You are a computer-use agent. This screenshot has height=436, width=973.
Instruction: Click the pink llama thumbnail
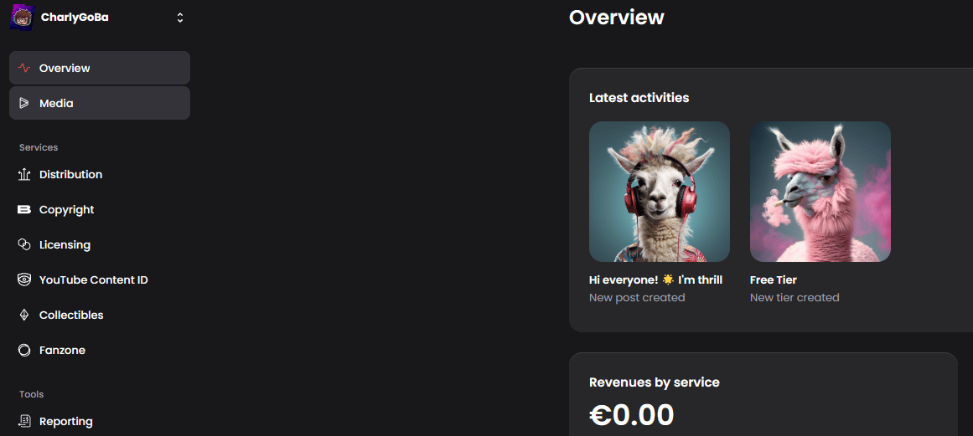[x=820, y=192]
